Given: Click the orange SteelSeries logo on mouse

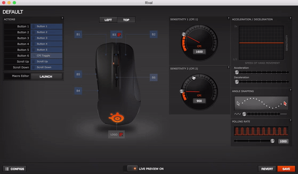Looking at the screenshot, I should [x=116, y=118].
